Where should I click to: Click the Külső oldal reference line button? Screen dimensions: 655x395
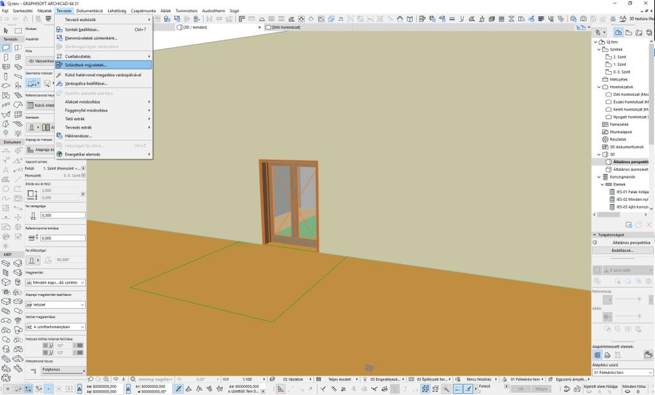coord(40,105)
